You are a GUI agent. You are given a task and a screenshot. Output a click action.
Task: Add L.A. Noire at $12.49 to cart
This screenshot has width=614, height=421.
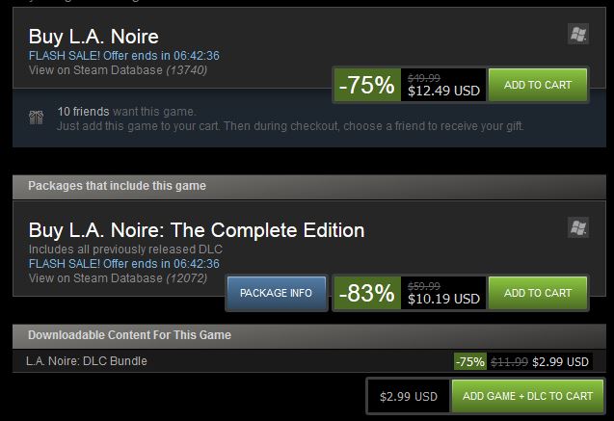[x=538, y=85]
